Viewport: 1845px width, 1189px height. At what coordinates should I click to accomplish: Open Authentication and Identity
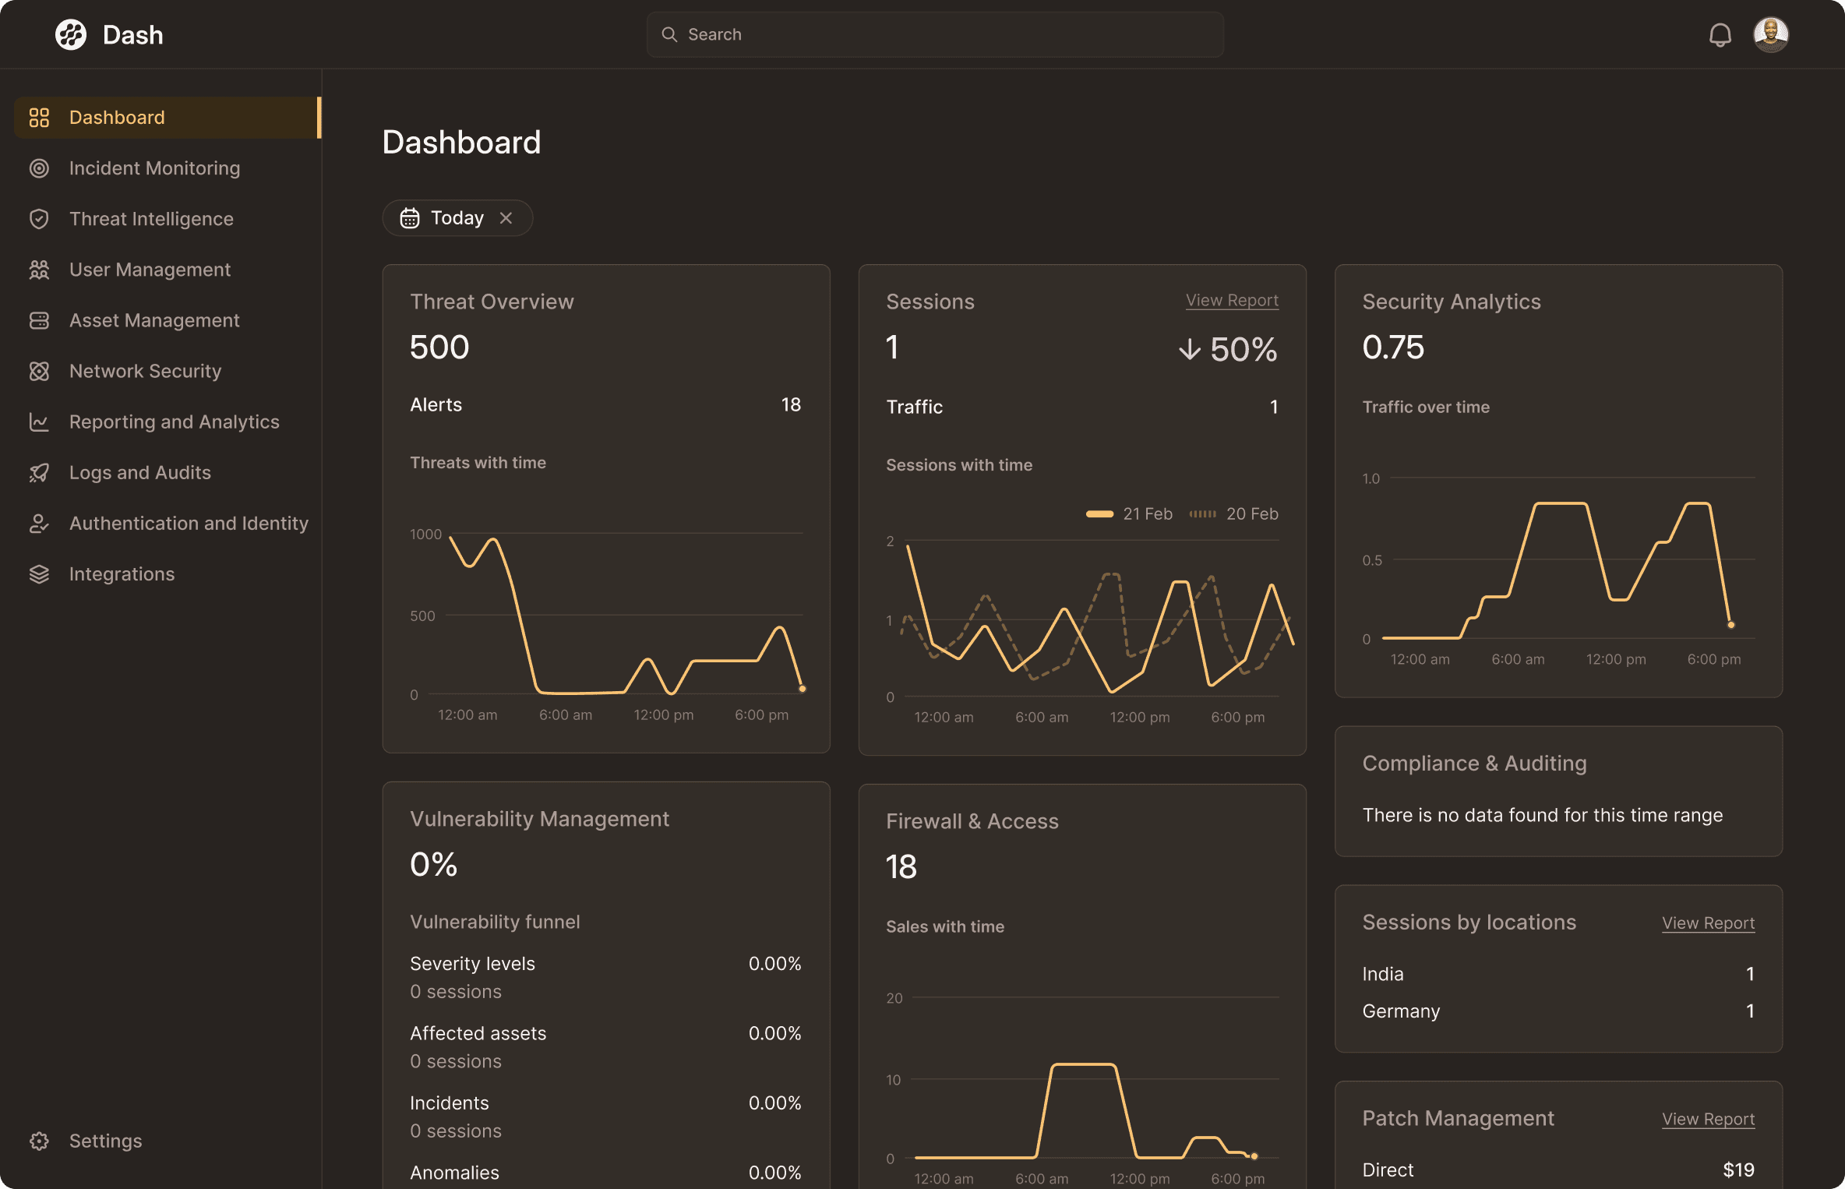[x=189, y=523]
